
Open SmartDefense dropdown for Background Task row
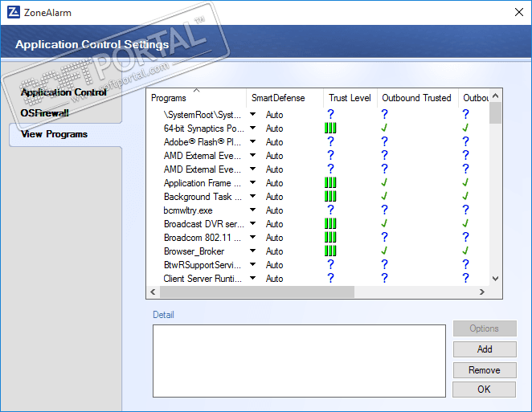(253, 196)
